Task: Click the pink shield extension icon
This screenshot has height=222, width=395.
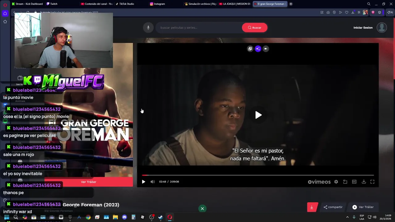Action: (x=373, y=12)
